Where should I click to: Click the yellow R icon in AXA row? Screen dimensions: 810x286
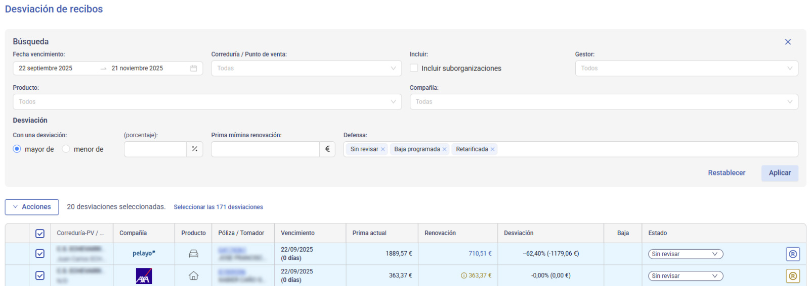(792, 276)
